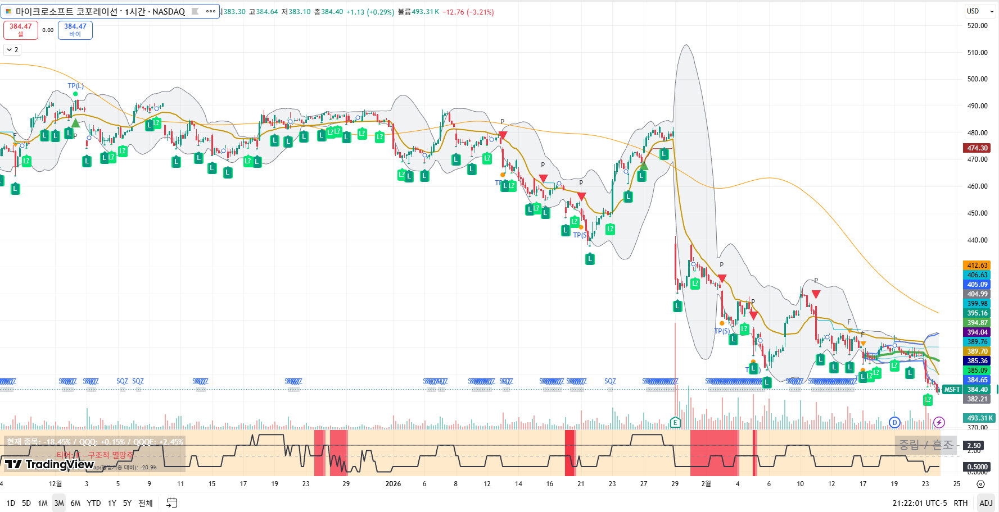Click the 520.00 price scale label

coord(977,26)
